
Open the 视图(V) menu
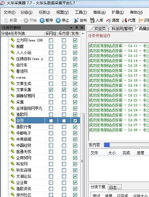[x=63, y=12]
